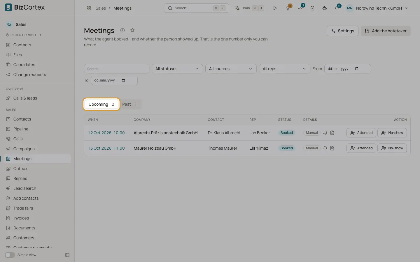Image resolution: width=420 pixels, height=262 pixels.
Task: Open the calendar picker in the From date field
Action: tap(357, 69)
